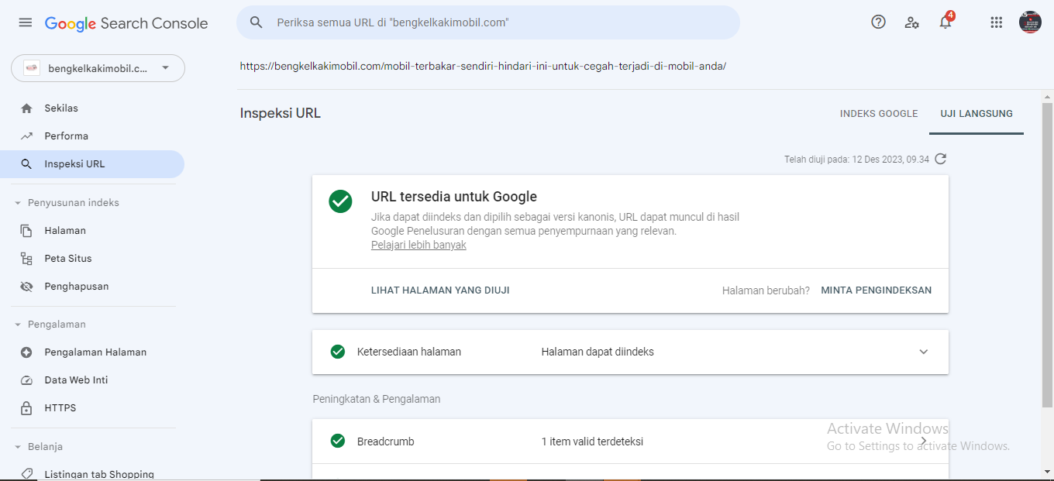Image resolution: width=1054 pixels, height=481 pixels.
Task: Click the Listingan tab Shopping tag icon
Action: click(x=27, y=474)
